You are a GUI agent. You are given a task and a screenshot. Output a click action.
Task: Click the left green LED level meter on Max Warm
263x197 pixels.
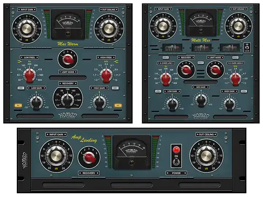coord(47,24)
